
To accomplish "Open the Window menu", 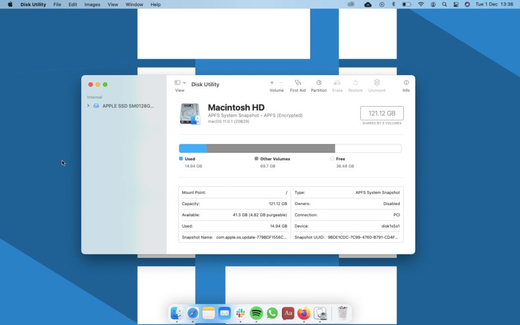I will point(134,4).
